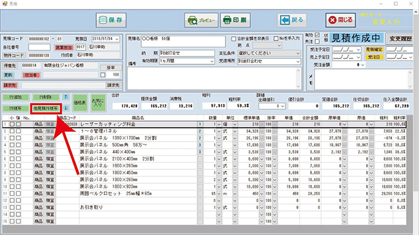Tick the 小 checkbox in row 1

click(12, 124)
